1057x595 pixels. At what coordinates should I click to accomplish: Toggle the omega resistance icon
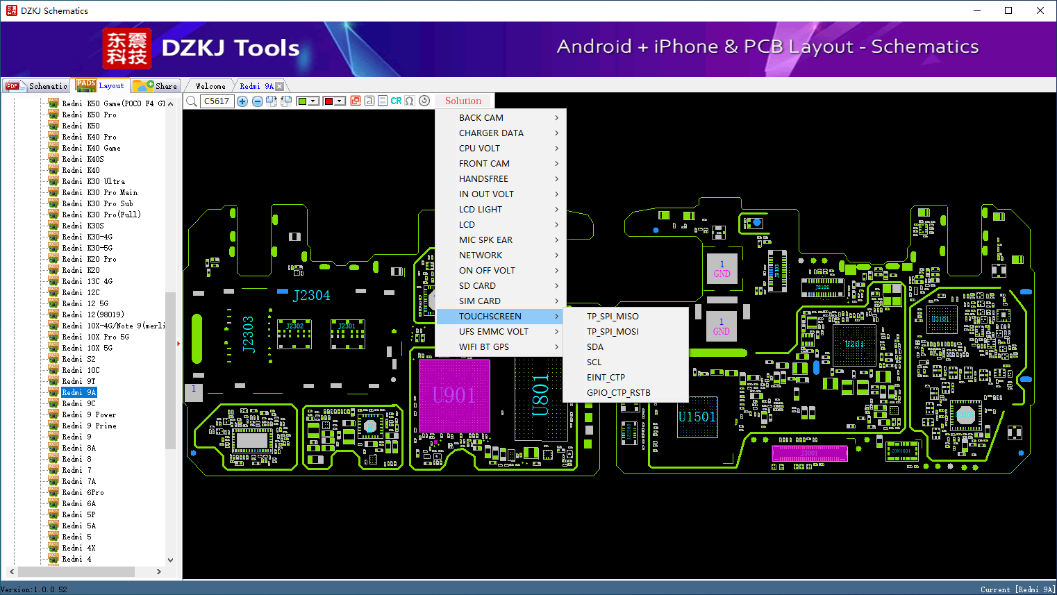click(410, 101)
